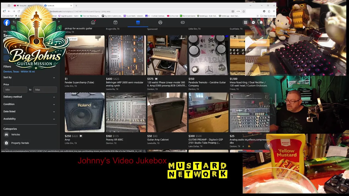Close the Facebook browser tab
Image resolution: width=349 pixels, height=196 pixels.
(71, 5)
